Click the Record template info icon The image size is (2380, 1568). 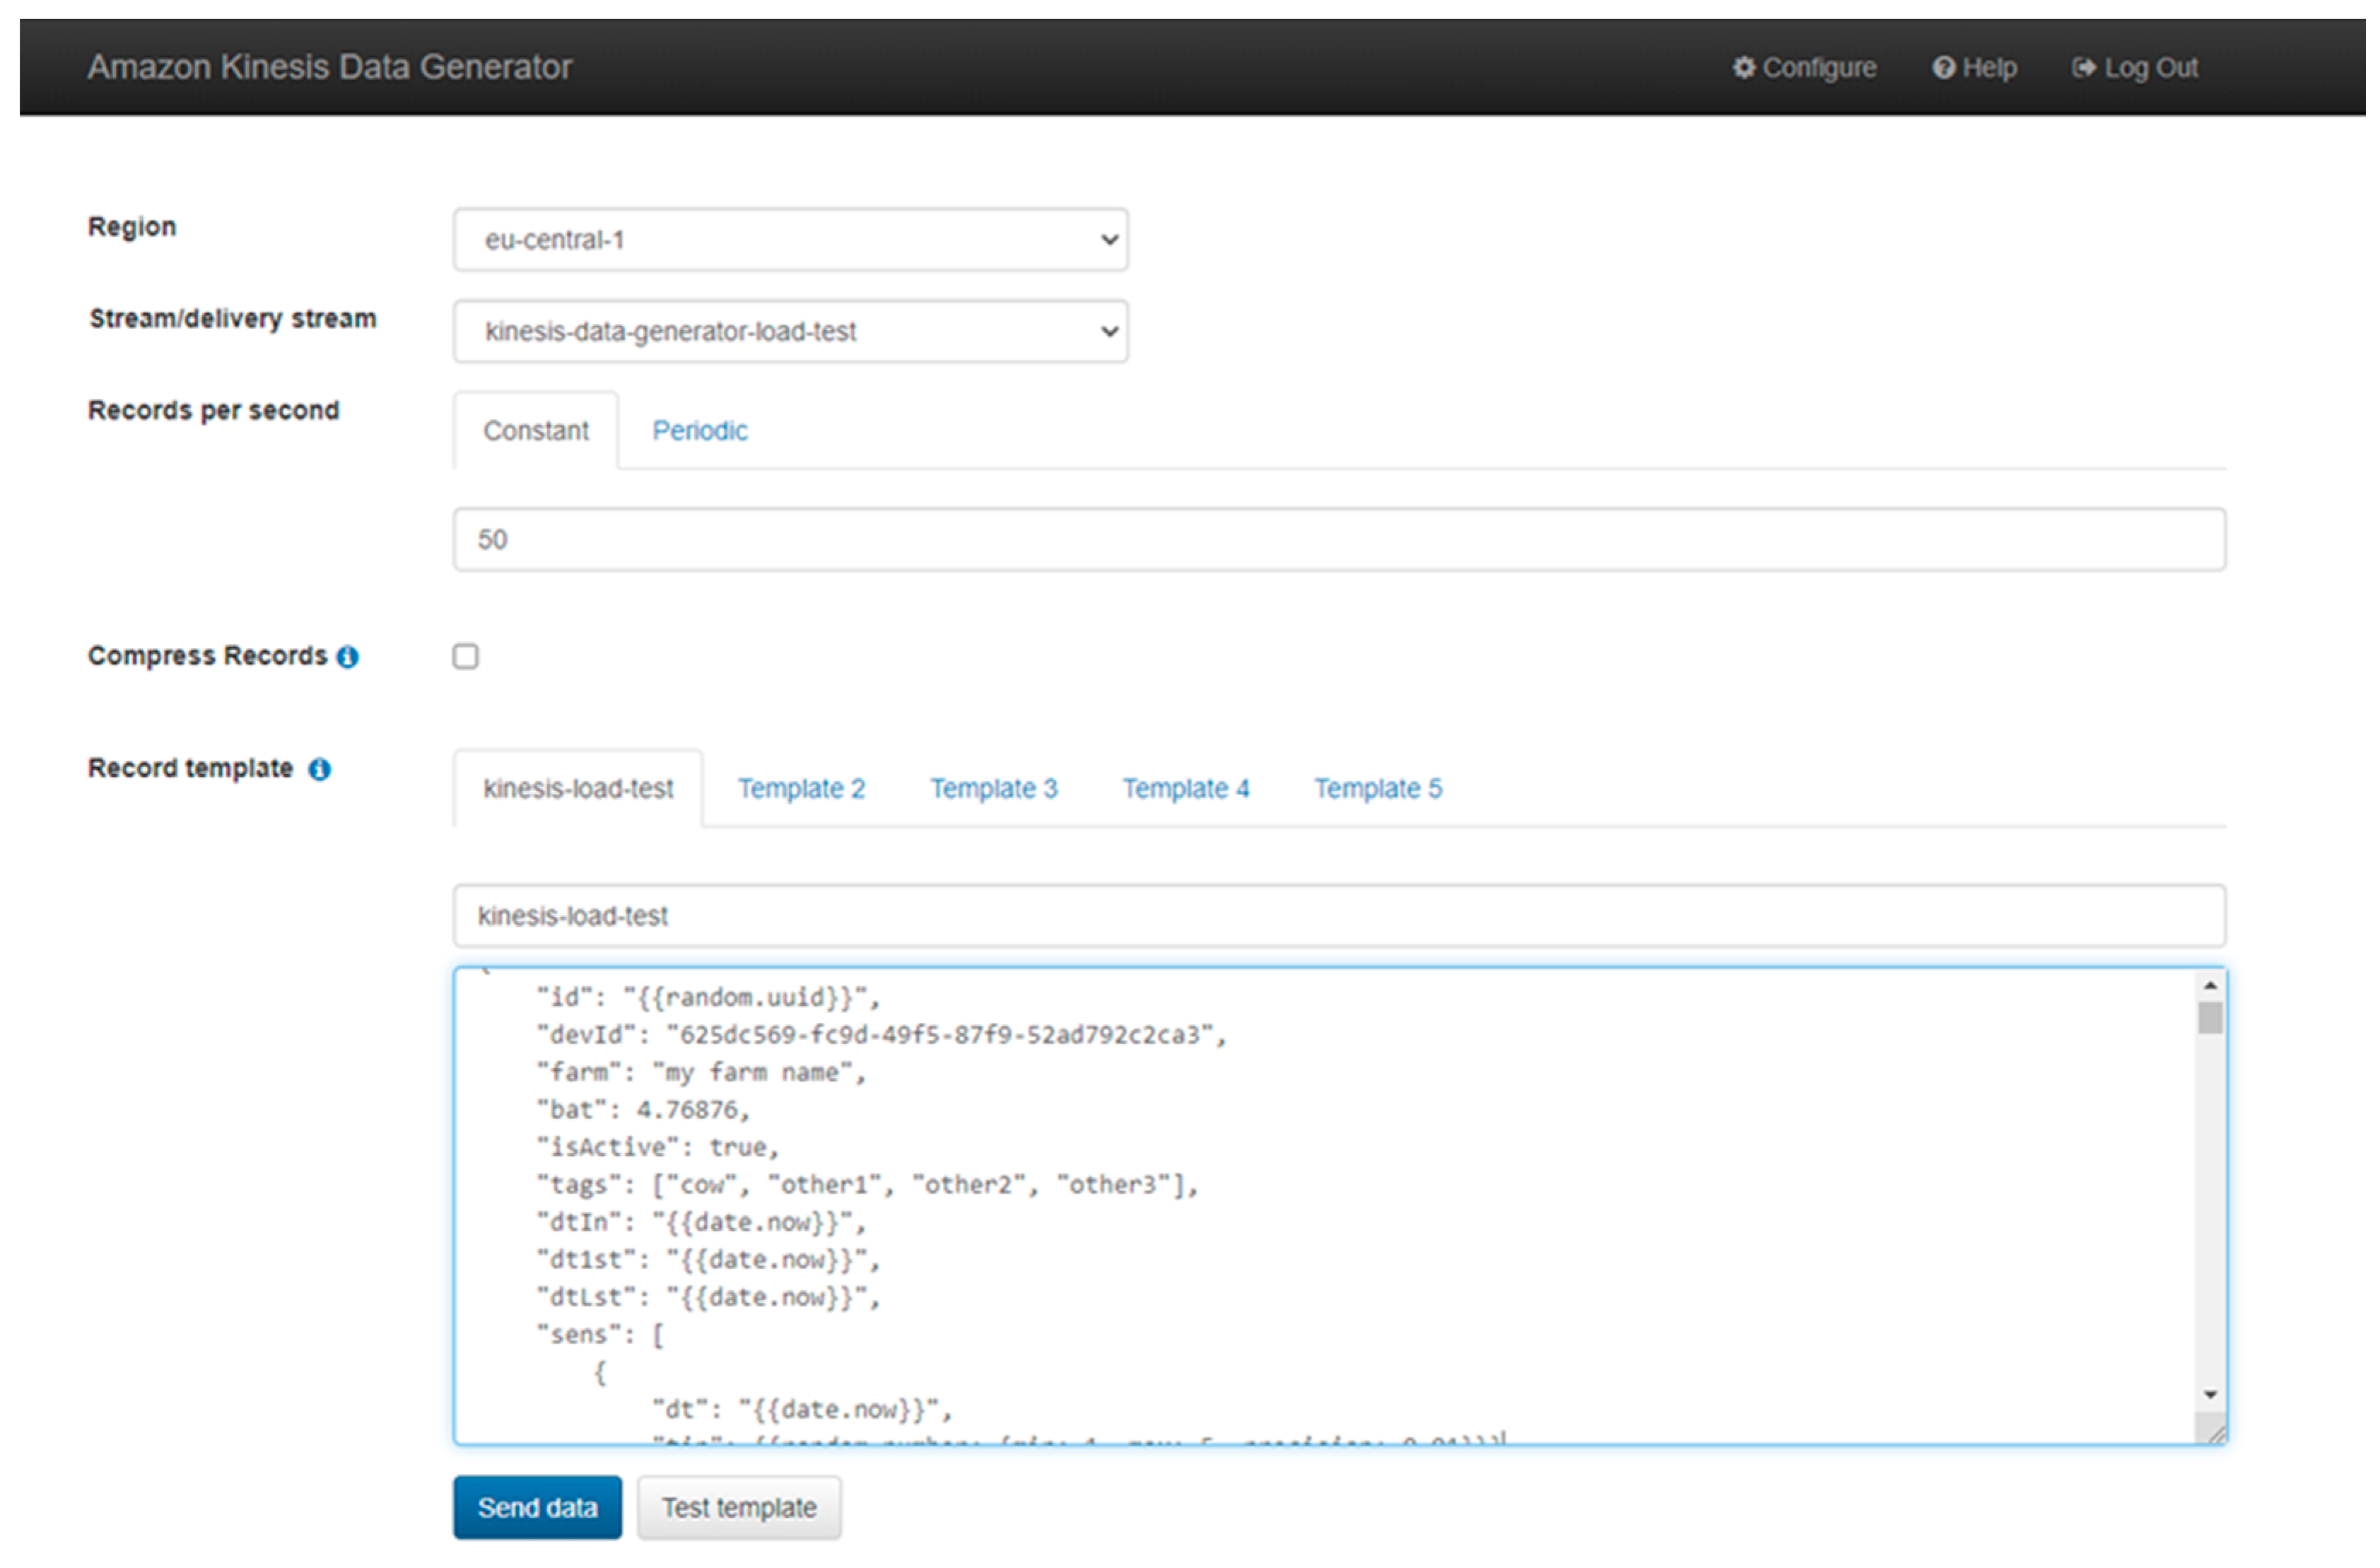click(319, 769)
